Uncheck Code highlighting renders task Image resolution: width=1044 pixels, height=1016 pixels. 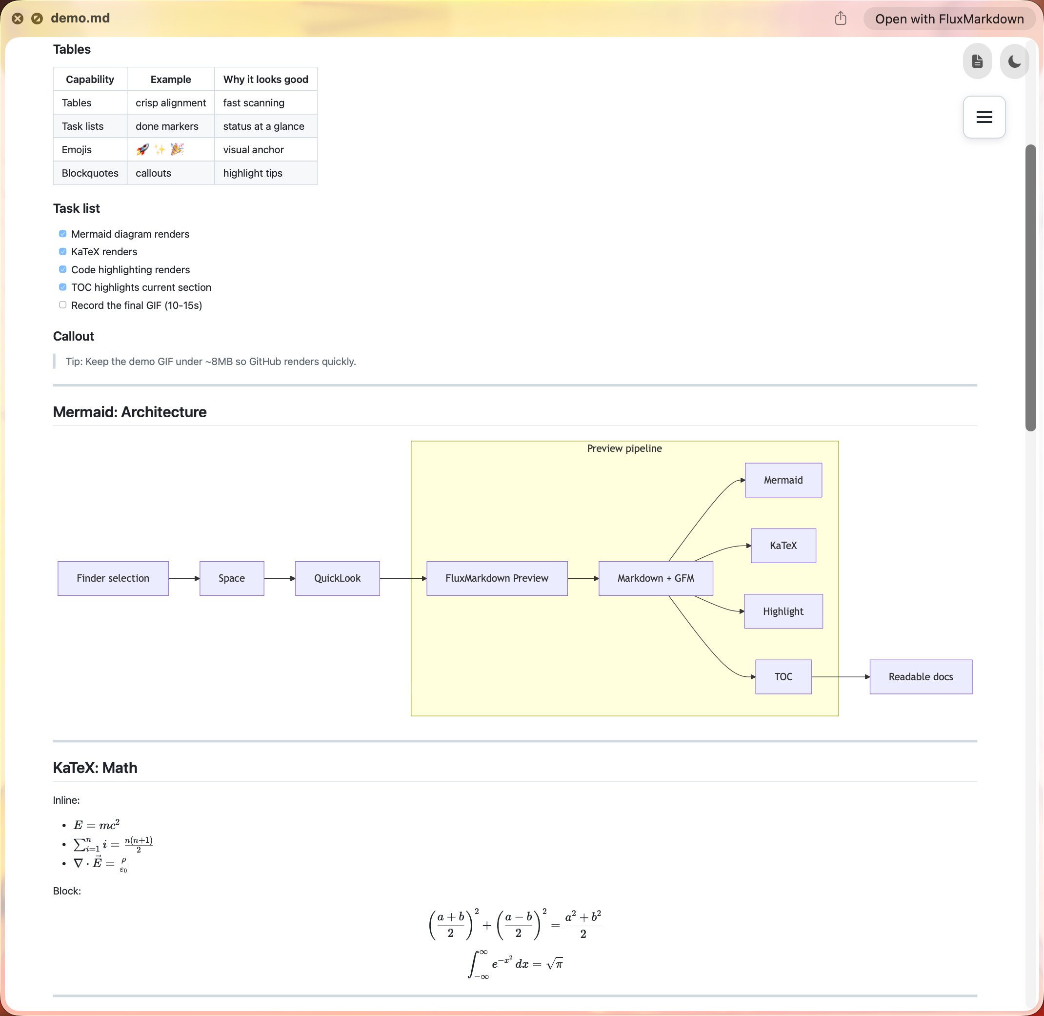(63, 269)
